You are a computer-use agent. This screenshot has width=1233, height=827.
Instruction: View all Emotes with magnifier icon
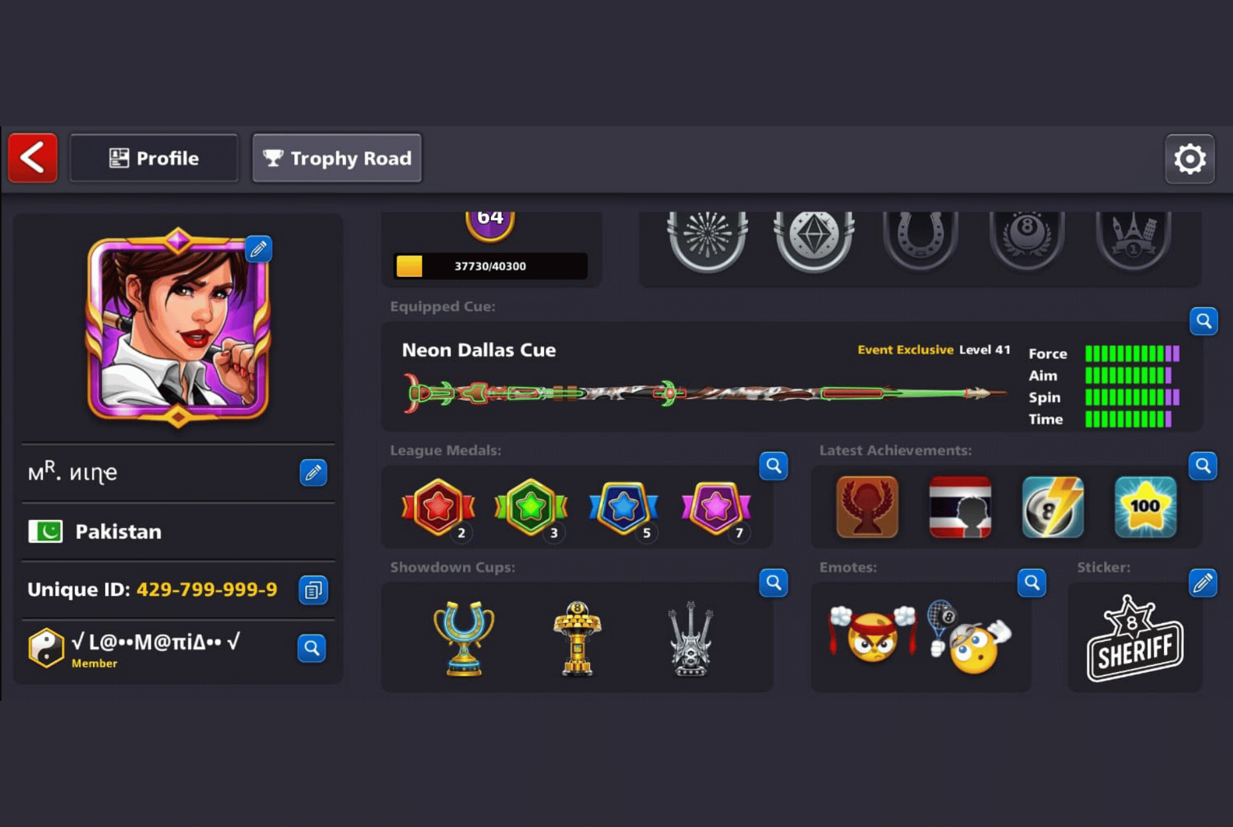[x=1032, y=583]
